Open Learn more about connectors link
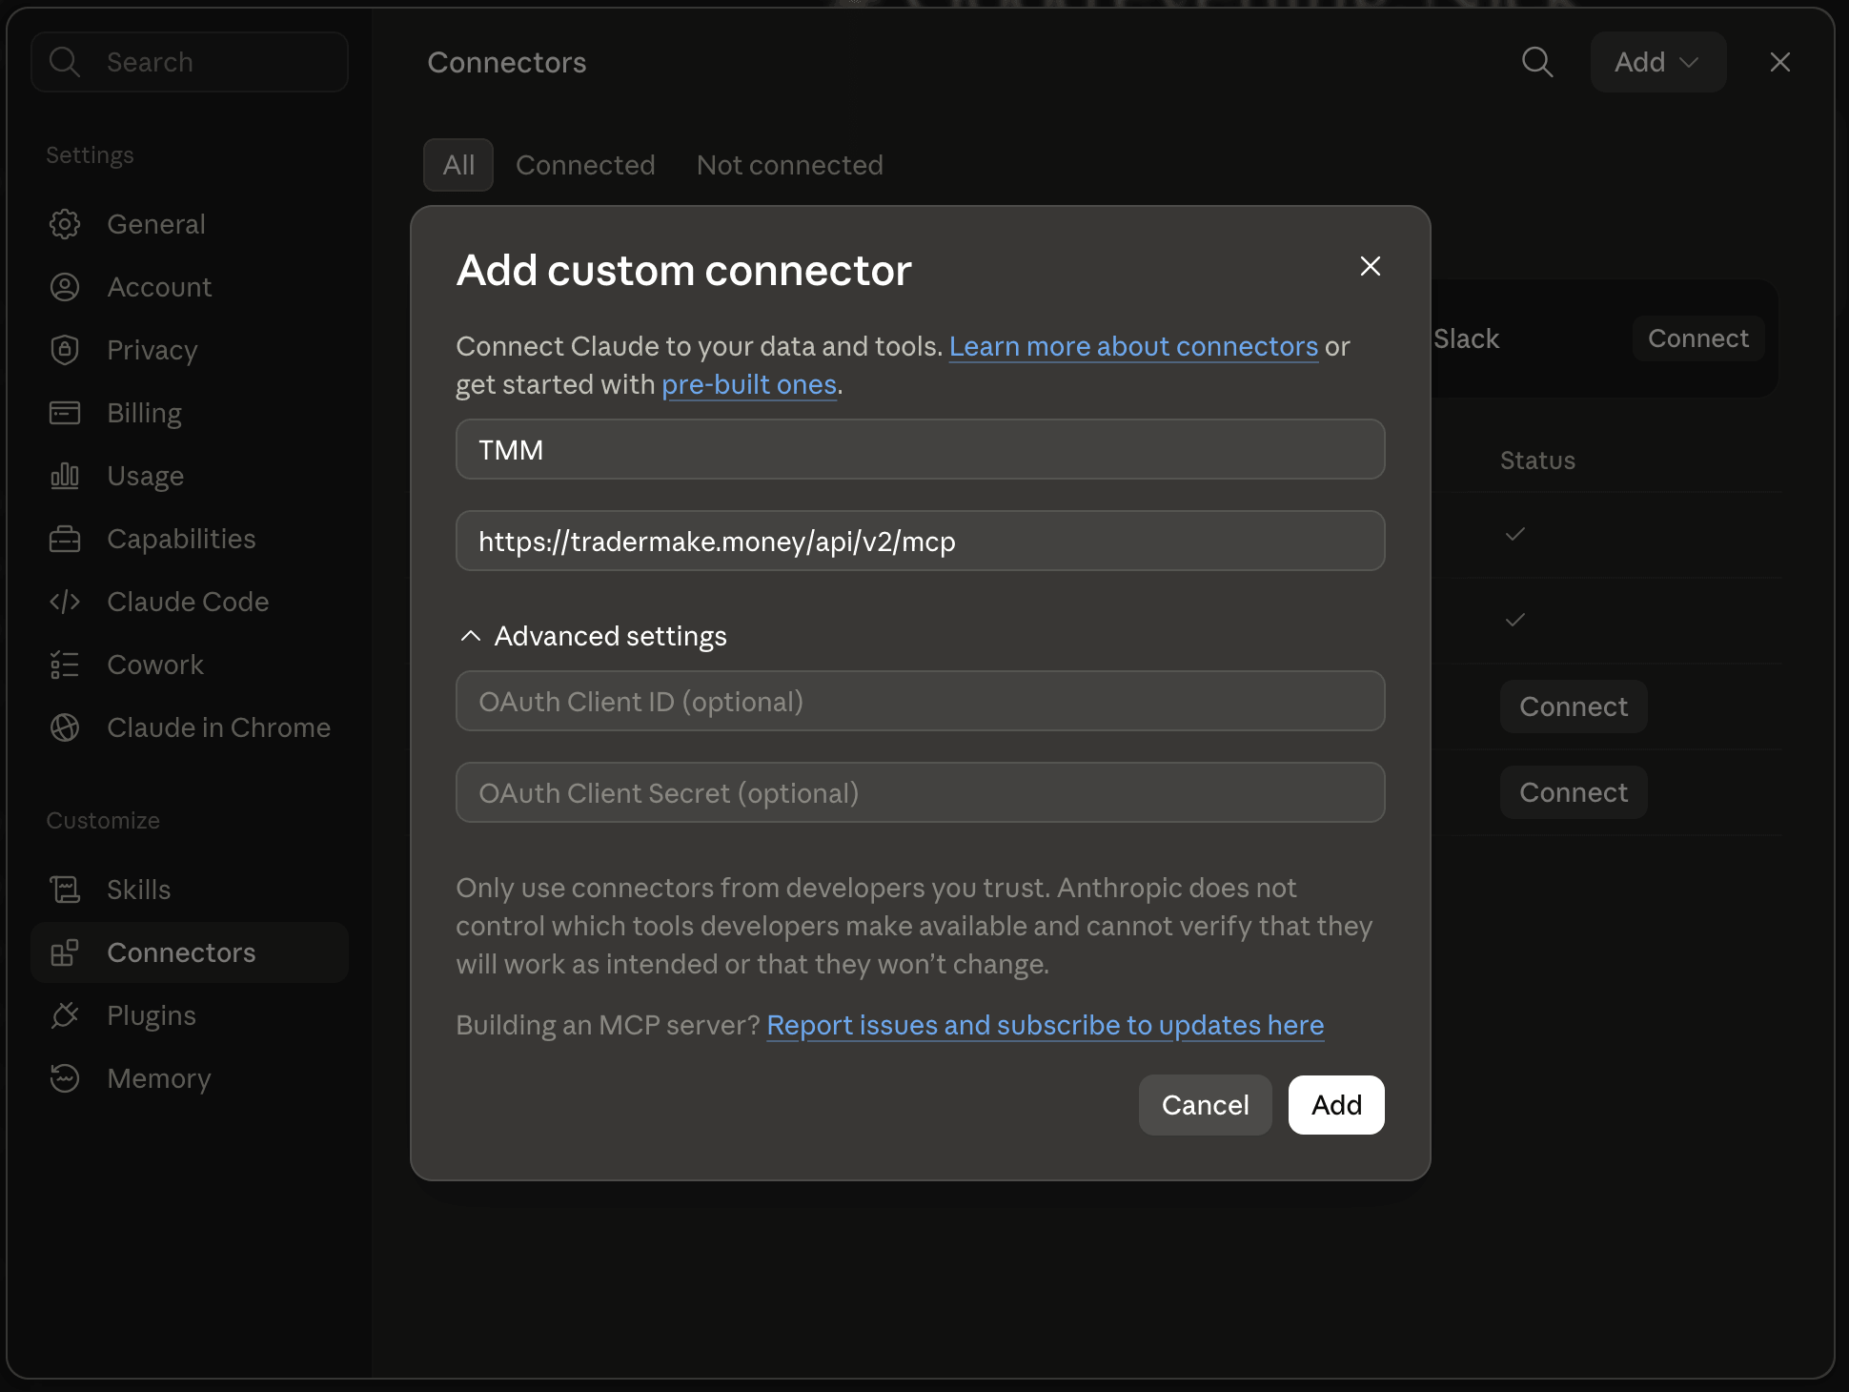The height and width of the screenshot is (1392, 1849). click(x=1133, y=346)
